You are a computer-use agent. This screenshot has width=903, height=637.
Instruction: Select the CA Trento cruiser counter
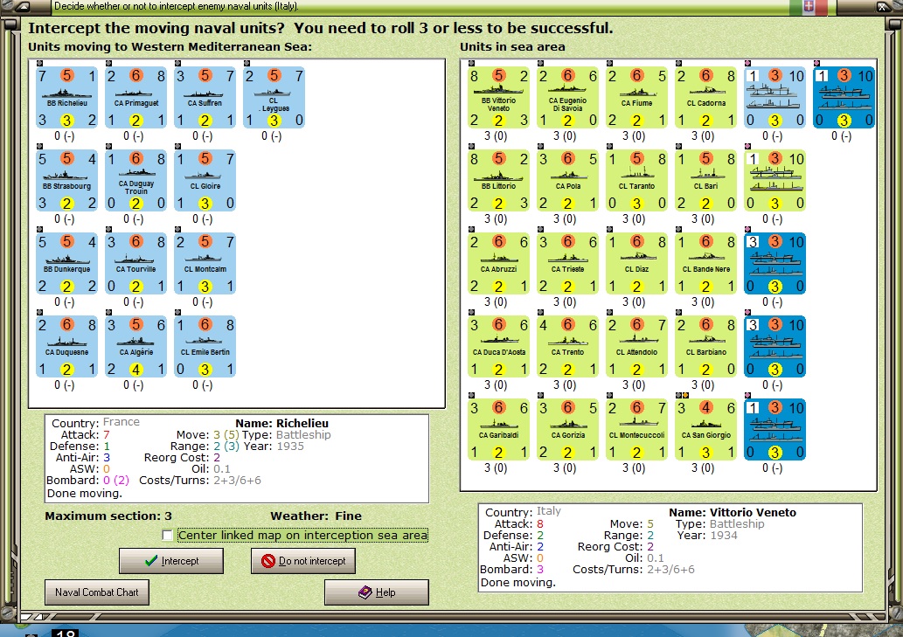pos(568,346)
